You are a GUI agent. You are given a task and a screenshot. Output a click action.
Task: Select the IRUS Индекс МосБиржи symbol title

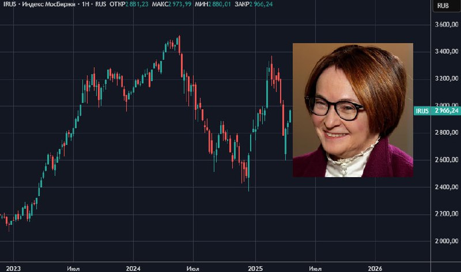39,5
